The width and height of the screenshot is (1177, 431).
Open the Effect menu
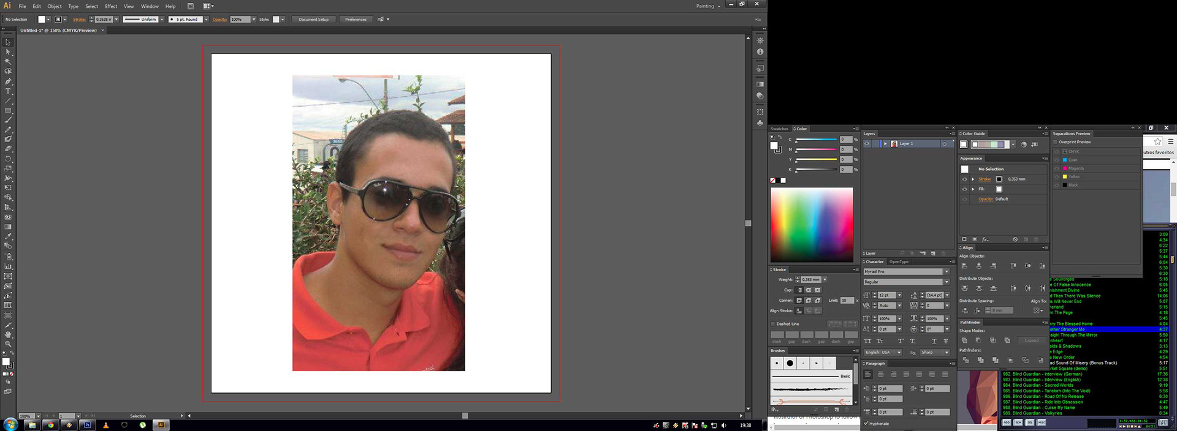click(111, 6)
